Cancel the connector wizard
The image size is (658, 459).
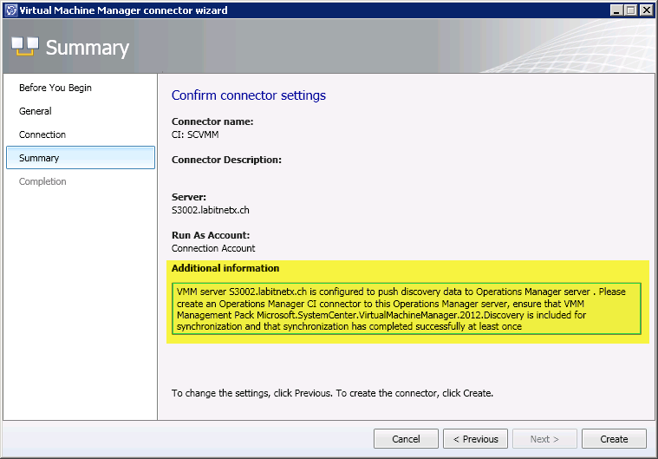pyautogui.click(x=406, y=439)
